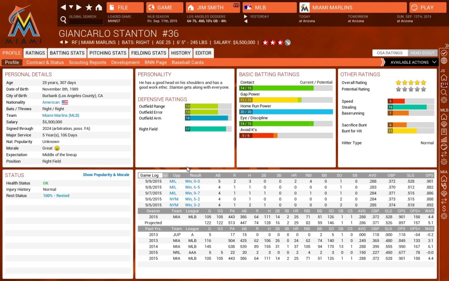Click the Home Run Power rating bar

286,112
